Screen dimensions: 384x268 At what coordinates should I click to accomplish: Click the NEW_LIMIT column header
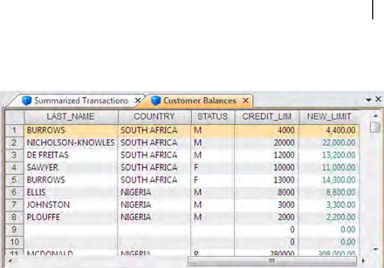329,117
